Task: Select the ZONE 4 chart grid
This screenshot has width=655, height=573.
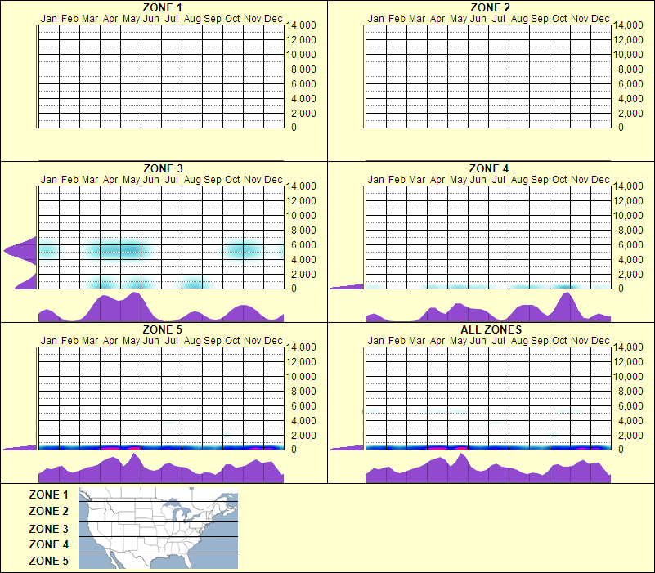Action: tap(488, 237)
